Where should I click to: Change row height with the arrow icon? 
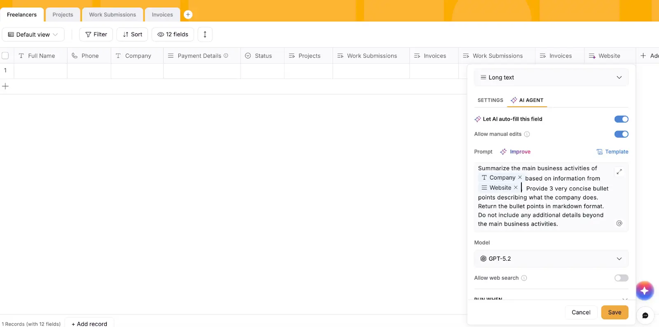click(205, 35)
